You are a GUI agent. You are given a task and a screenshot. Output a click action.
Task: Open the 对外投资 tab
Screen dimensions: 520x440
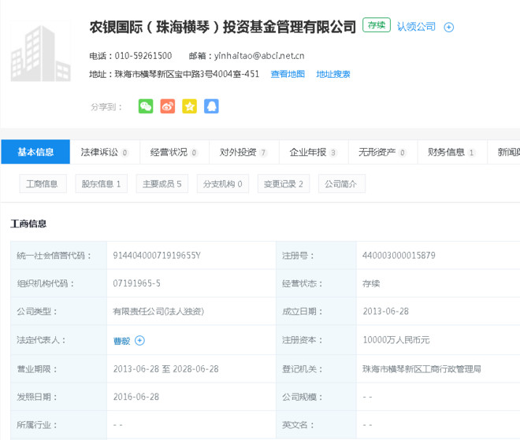243,152
